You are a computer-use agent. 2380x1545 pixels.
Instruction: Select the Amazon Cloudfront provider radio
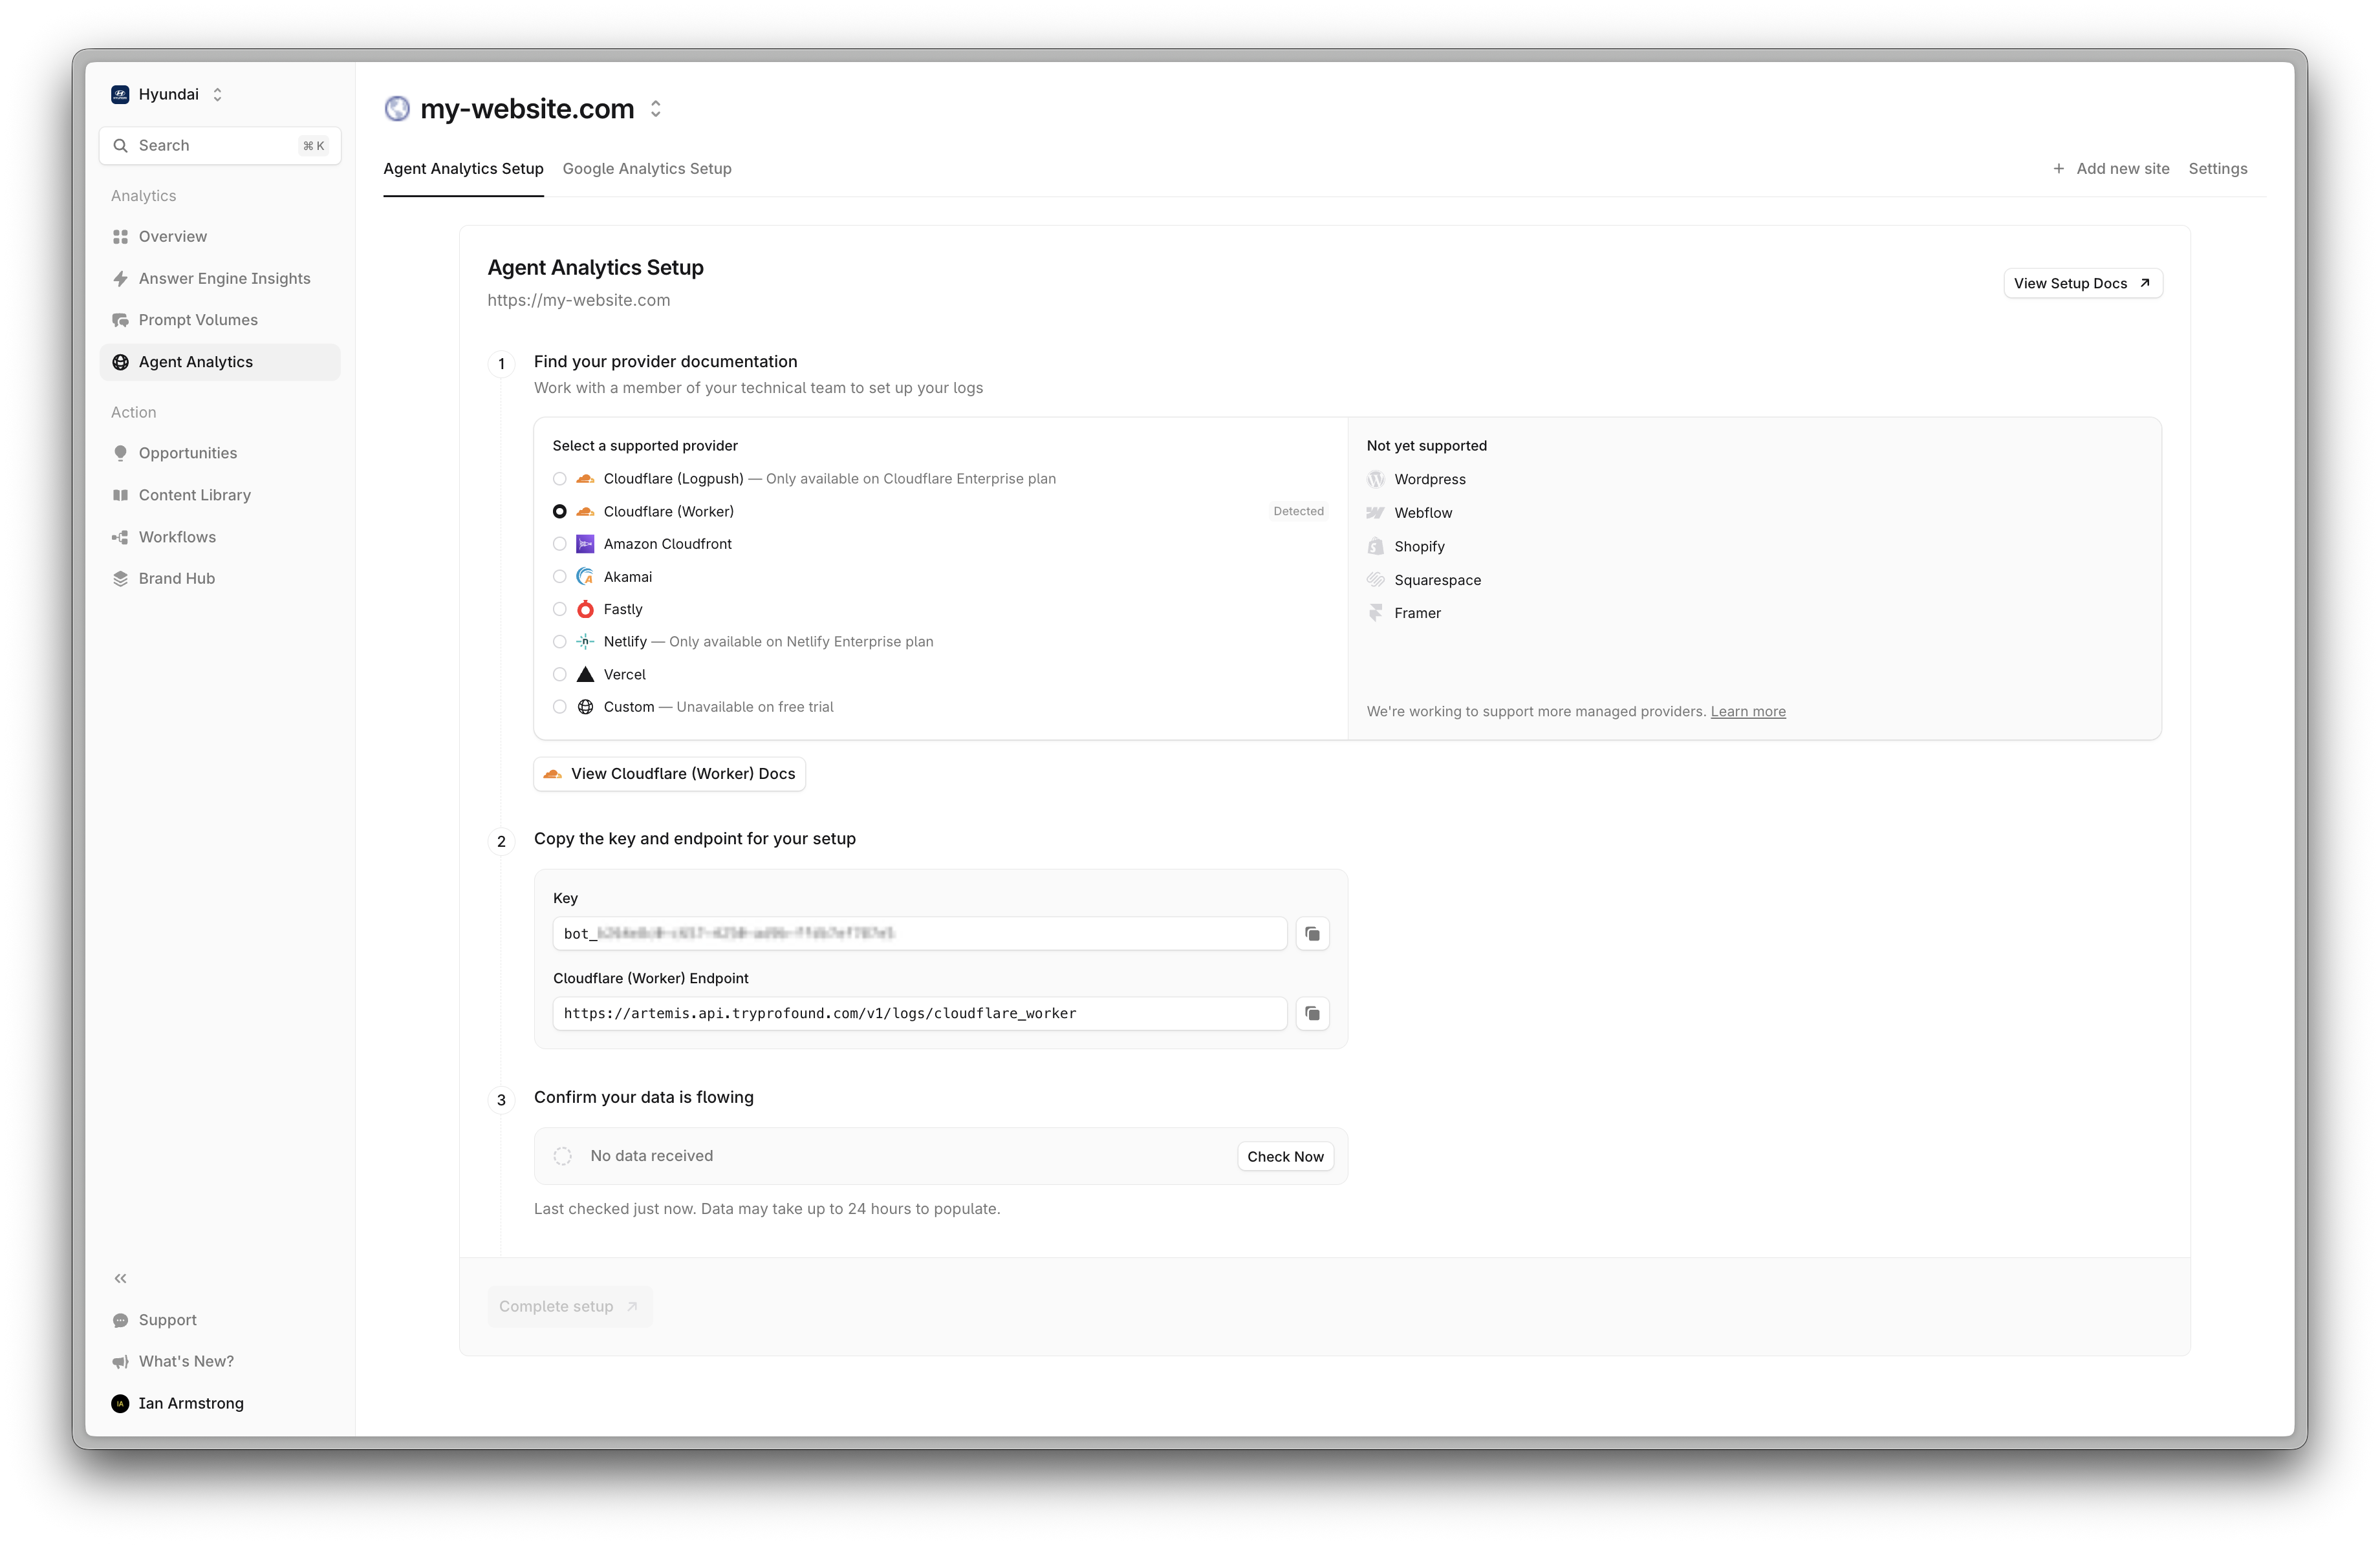pos(560,544)
